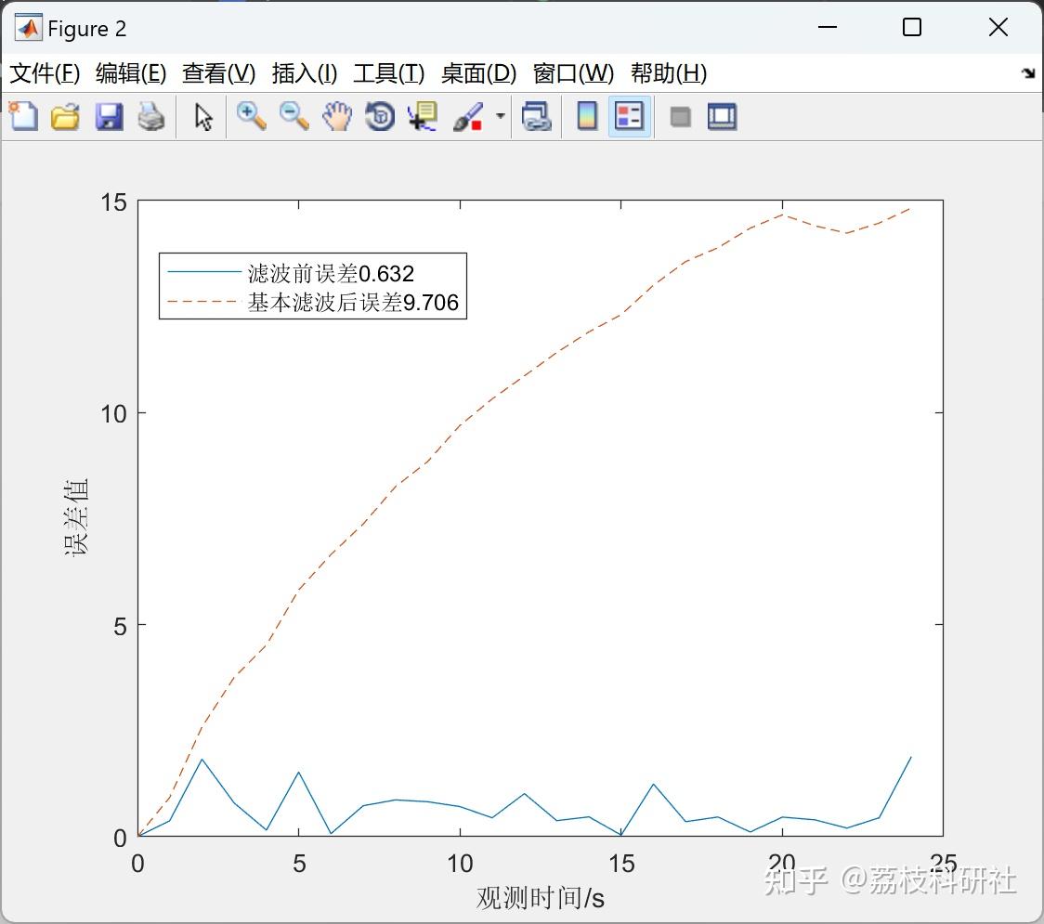Activate the Rotate 3D tool
The width and height of the screenshot is (1044, 924).
[379, 116]
